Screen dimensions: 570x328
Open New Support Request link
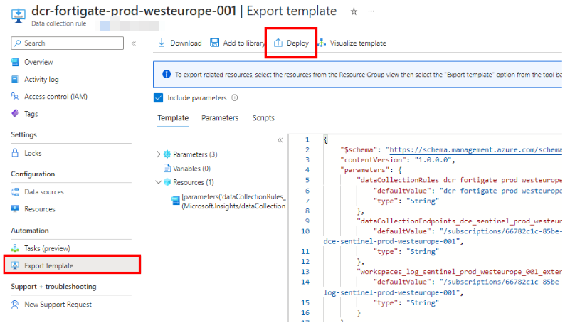(58, 305)
